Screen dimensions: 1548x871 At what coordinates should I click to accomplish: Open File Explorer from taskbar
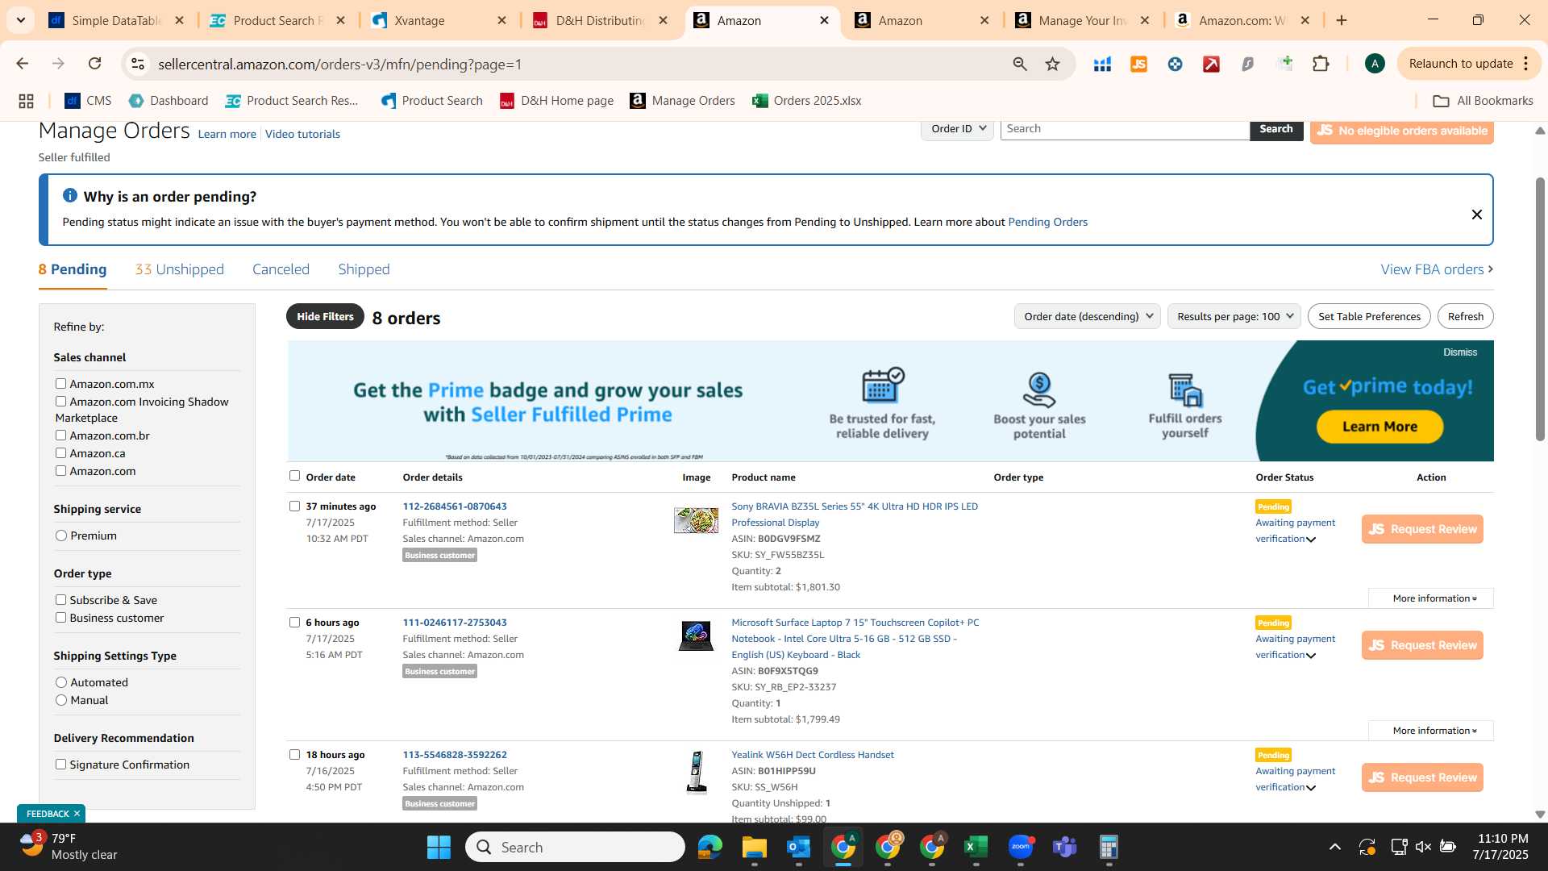pyautogui.click(x=754, y=847)
